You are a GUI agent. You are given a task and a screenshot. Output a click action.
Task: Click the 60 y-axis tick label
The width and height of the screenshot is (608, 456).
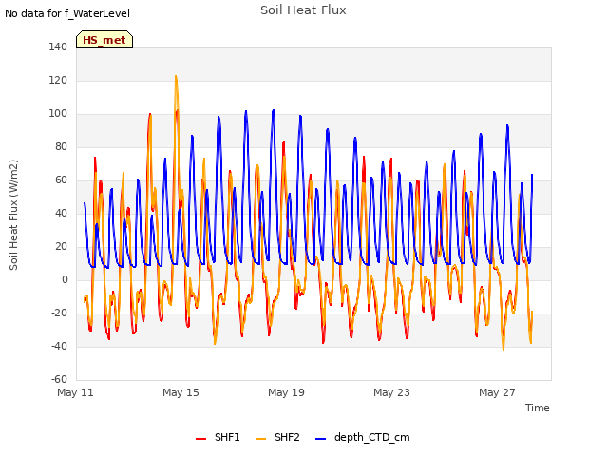[x=61, y=180]
